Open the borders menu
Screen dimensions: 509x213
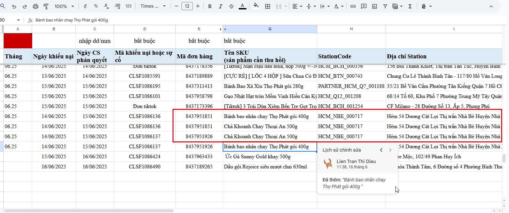click(x=268, y=6)
